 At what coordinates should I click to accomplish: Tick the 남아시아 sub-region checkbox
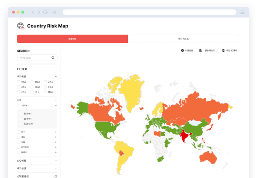coord(21,119)
